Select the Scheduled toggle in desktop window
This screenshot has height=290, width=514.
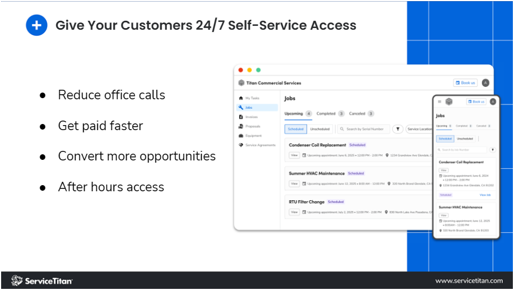[295, 129]
